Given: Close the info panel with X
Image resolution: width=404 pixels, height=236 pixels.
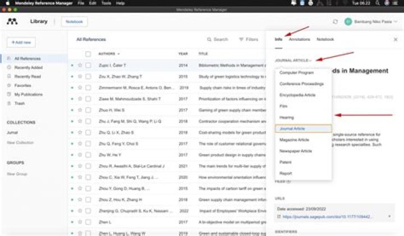Looking at the screenshot, I should (x=396, y=39).
